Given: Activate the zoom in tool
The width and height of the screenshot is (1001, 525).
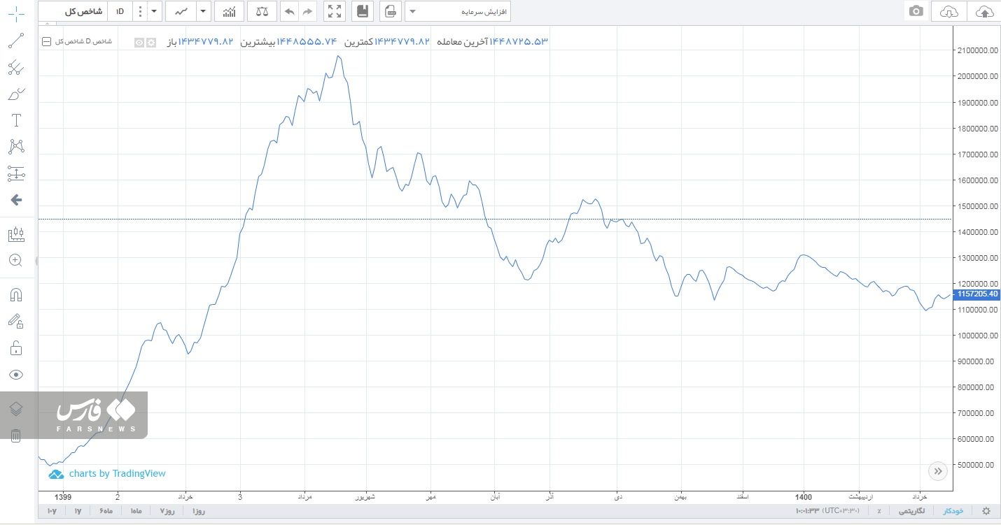Looking at the screenshot, I should pos(16,260).
